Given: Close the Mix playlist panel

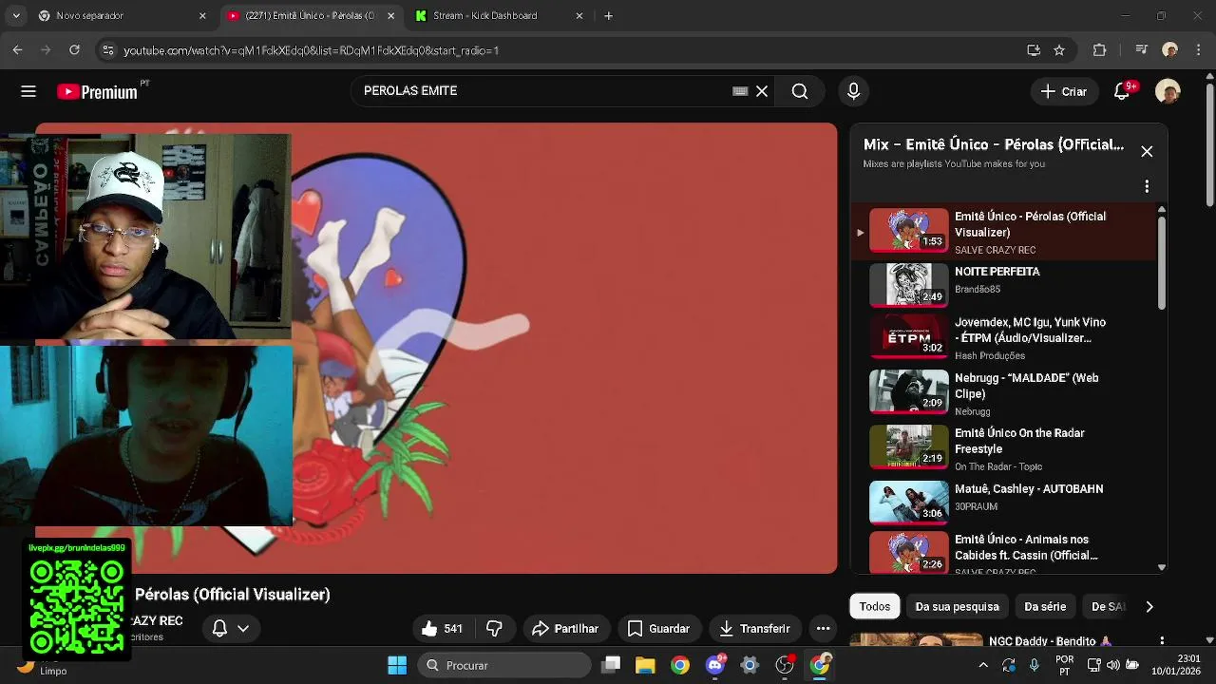Looking at the screenshot, I should click(1147, 152).
